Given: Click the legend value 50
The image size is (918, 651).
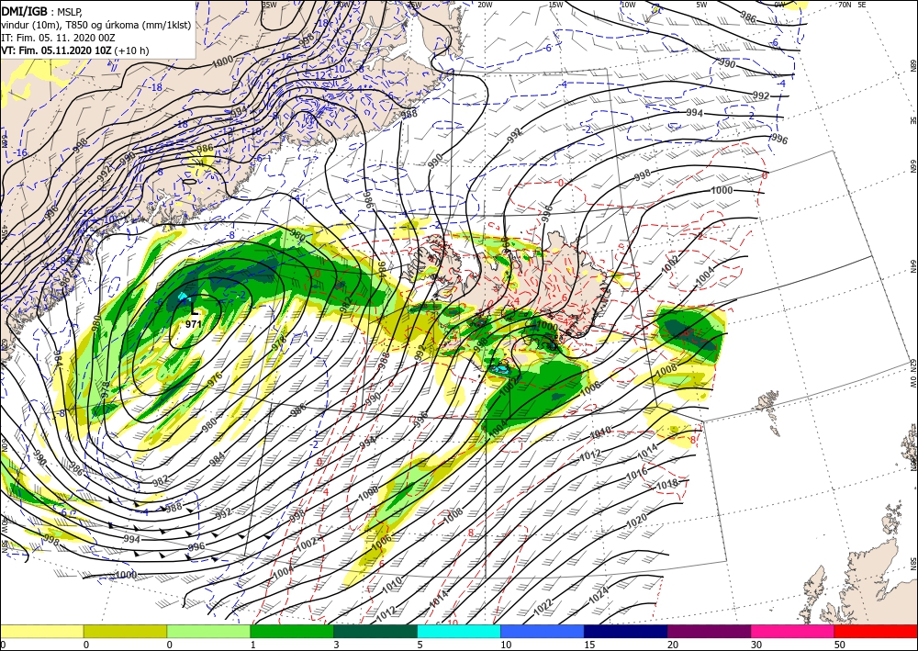Looking at the screenshot, I should click(839, 645).
